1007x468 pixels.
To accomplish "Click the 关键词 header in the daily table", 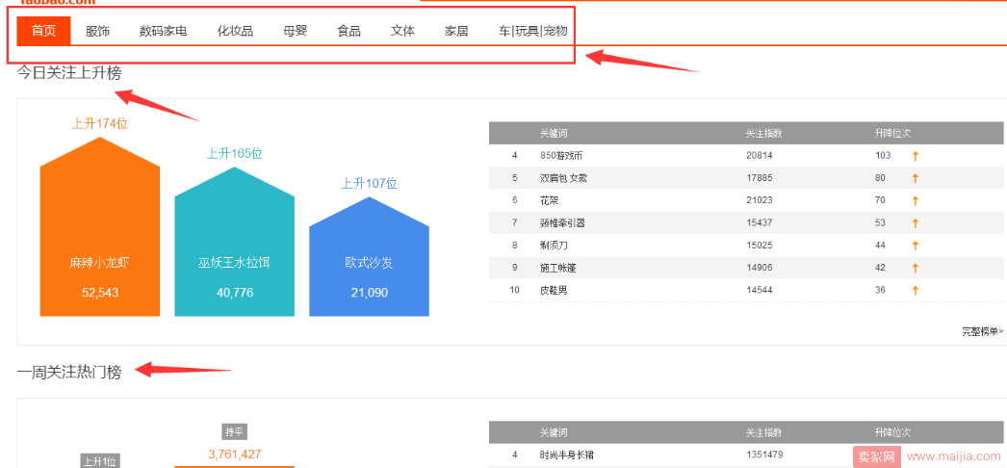I will click(x=554, y=134).
